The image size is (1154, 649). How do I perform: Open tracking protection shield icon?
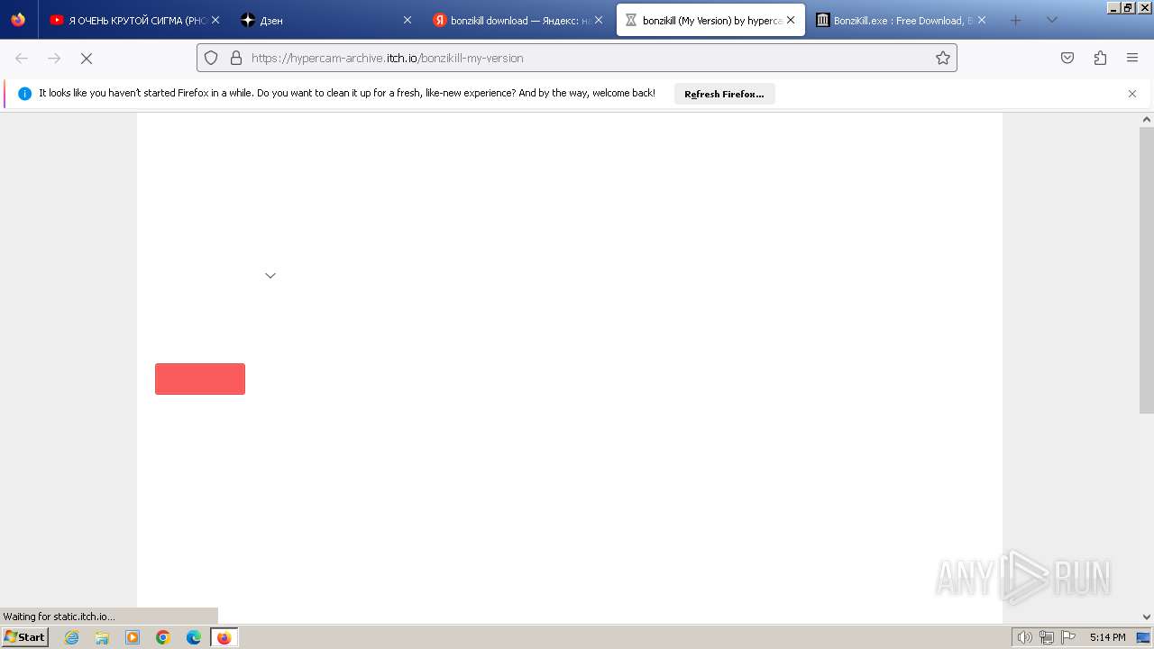pyautogui.click(x=211, y=58)
